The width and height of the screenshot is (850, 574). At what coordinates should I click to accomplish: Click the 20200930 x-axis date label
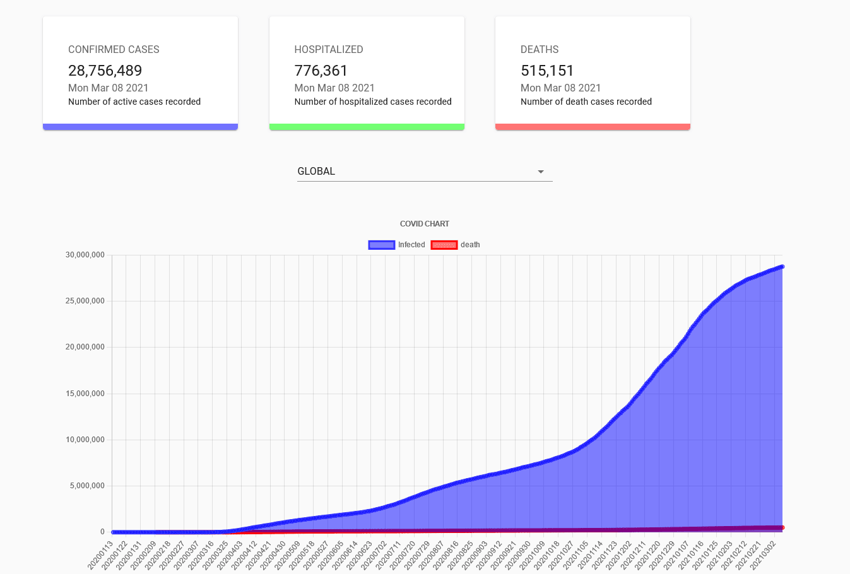click(x=517, y=555)
